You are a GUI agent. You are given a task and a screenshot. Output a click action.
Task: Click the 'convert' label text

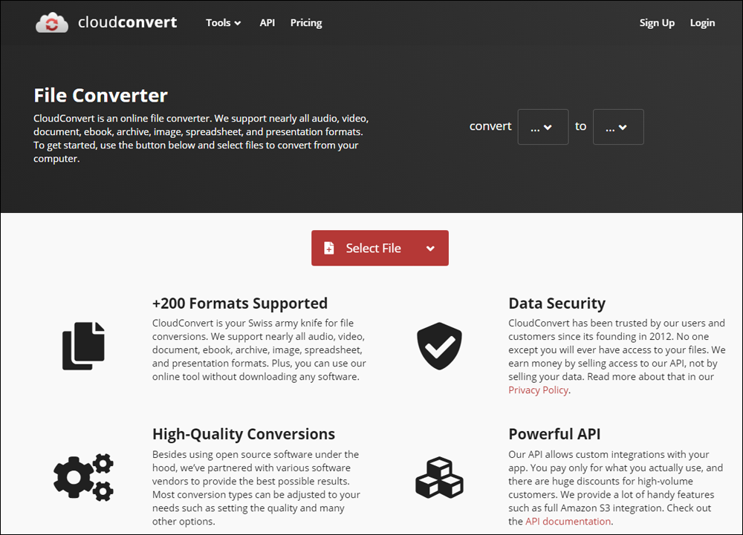(x=490, y=126)
